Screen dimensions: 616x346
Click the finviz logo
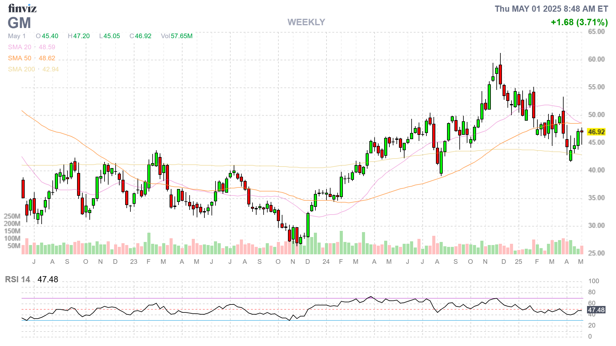22,8
